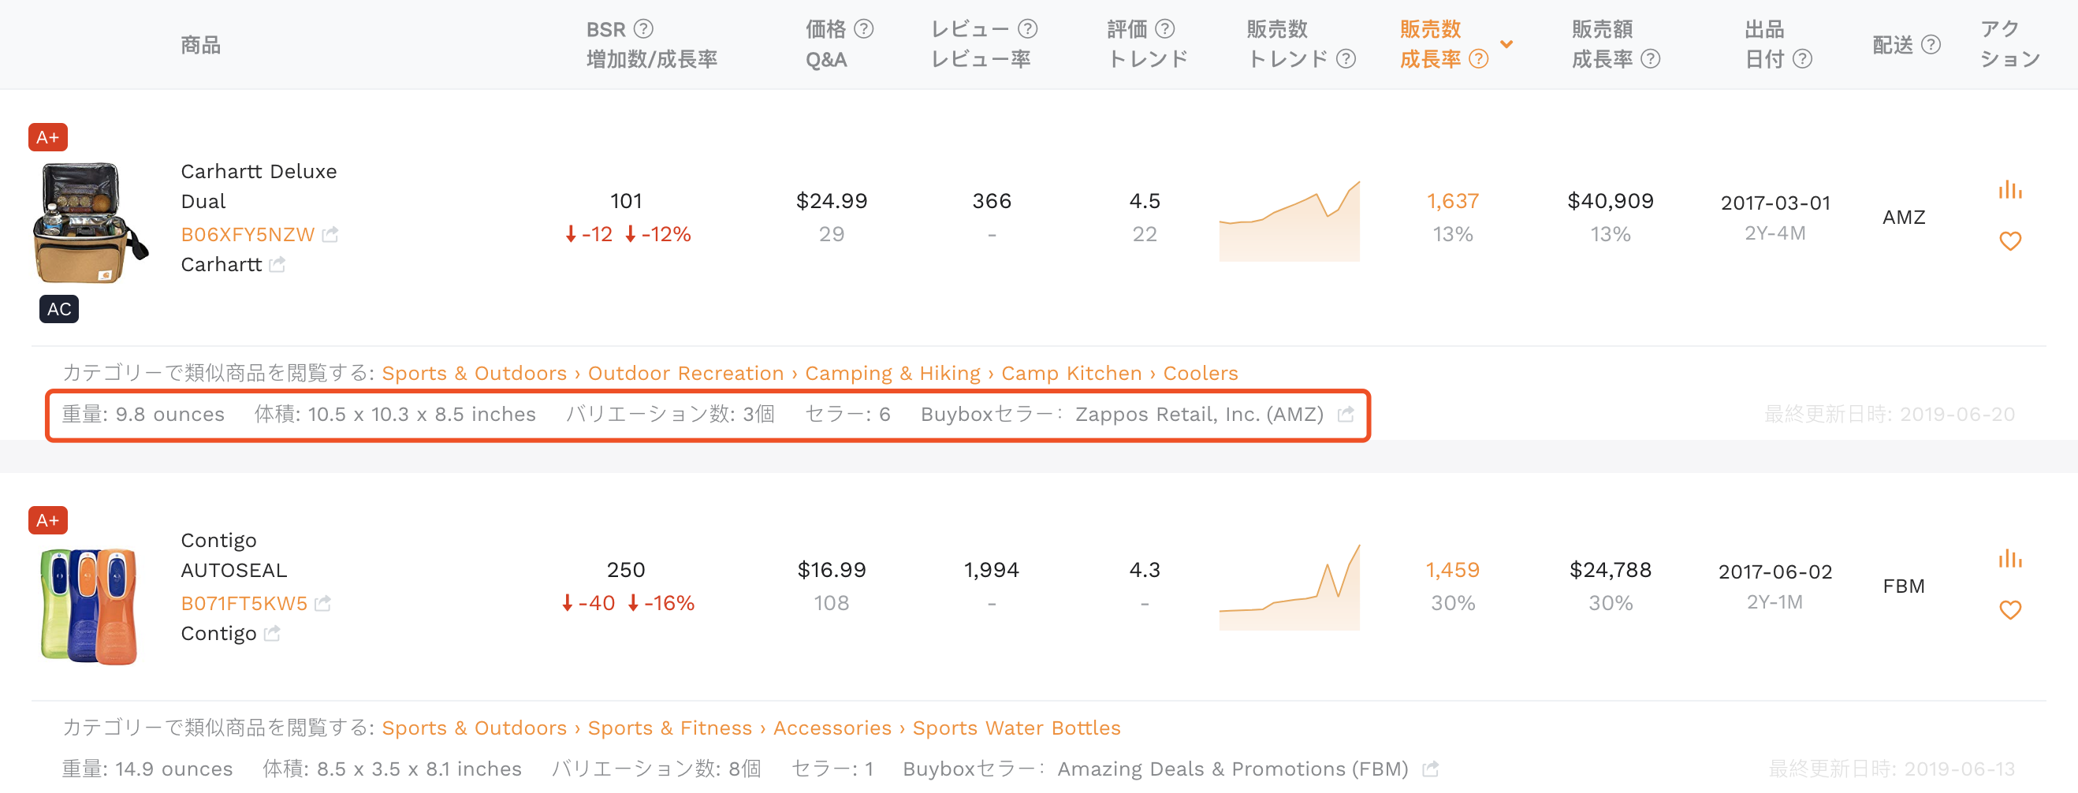Open chart icon for Carhartt row
Image resolution: width=2078 pixels, height=793 pixels.
[x=2009, y=191]
